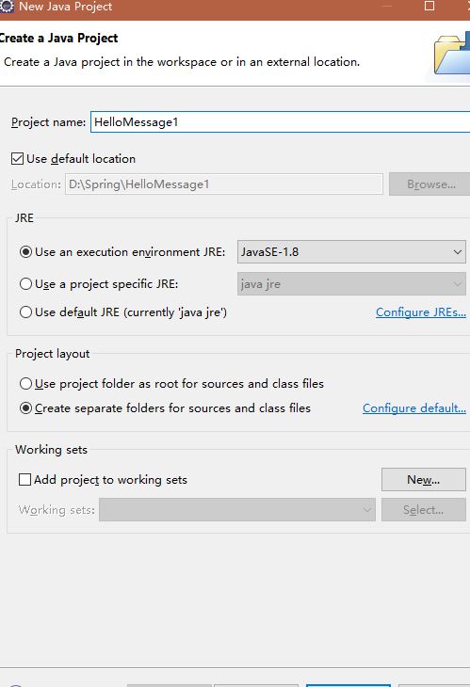Click the Location path text field
Viewport: 470px width, 687px height.
[x=224, y=184]
